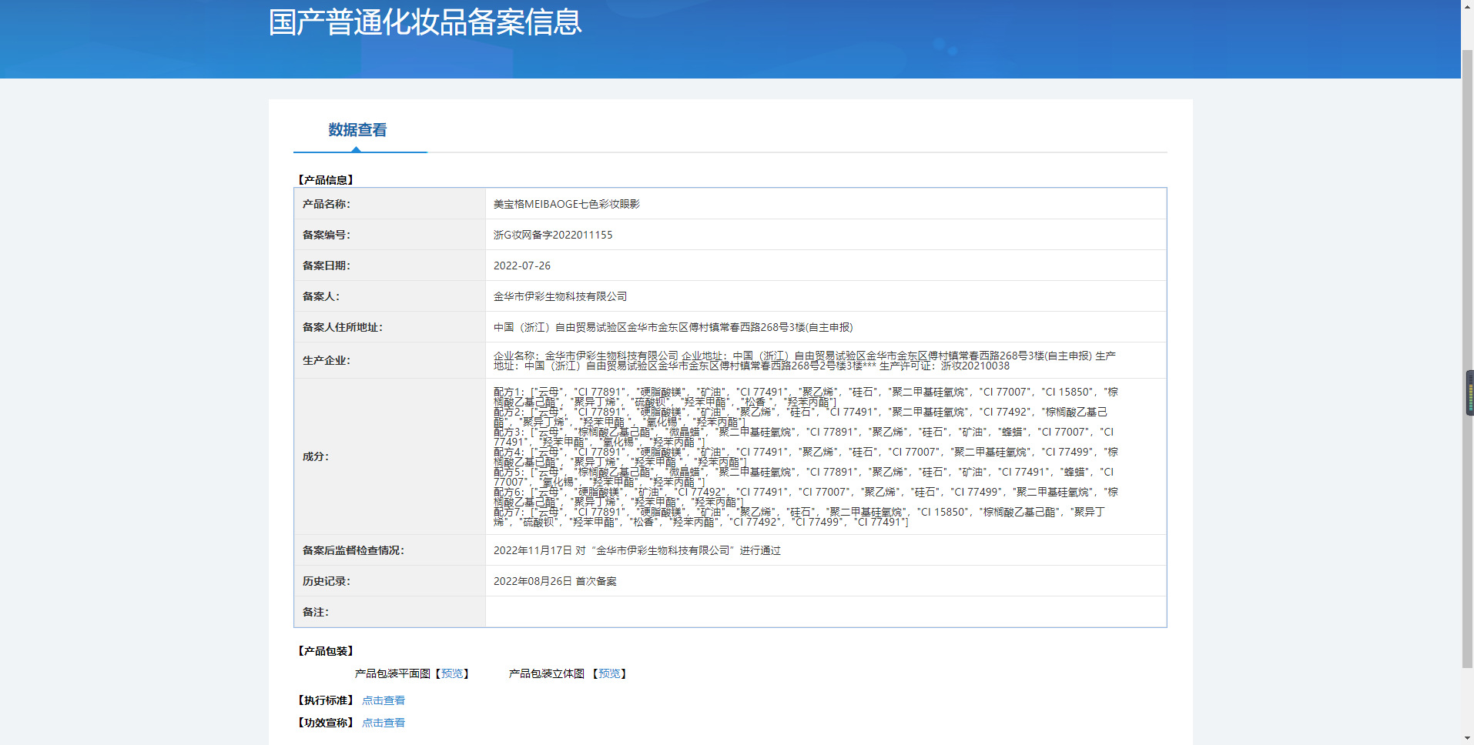Click the scrollbar down arrow
The image size is (1474, 745).
[1467, 738]
